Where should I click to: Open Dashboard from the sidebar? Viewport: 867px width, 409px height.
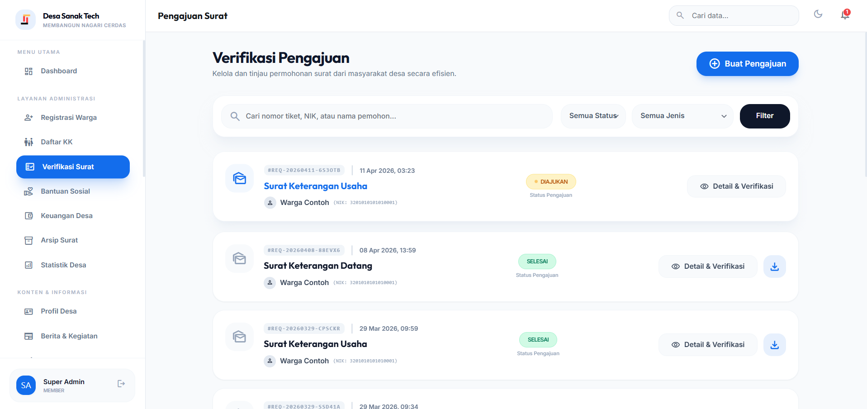[x=59, y=71]
